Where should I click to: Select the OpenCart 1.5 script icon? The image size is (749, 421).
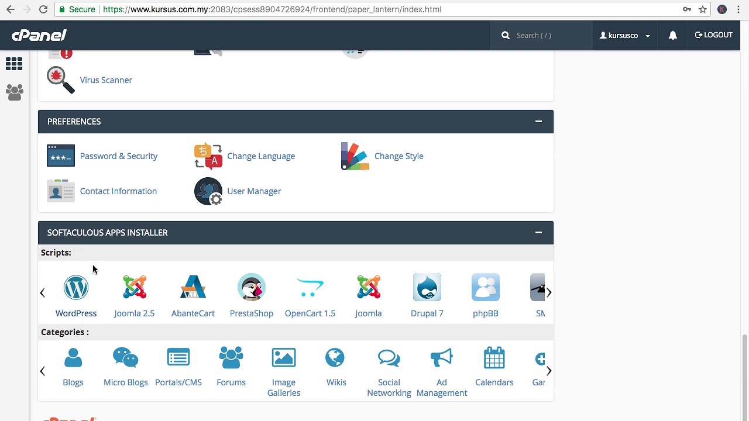click(310, 288)
